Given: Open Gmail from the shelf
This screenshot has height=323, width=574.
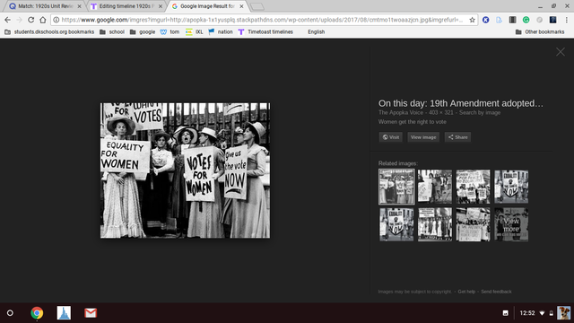Looking at the screenshot, I should point(91,313).
